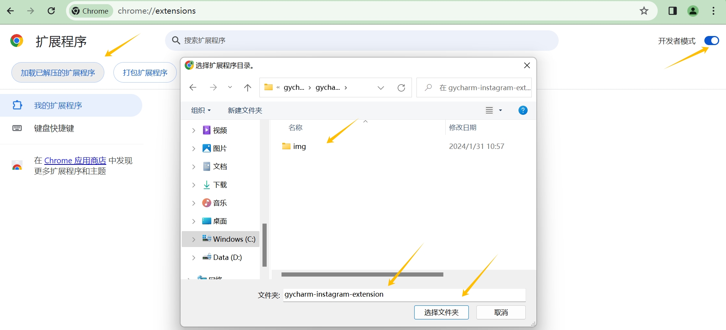The width and height of the screenshot is (726, 330).
Task: Expand Documents tree node
Action: (193, 167)
